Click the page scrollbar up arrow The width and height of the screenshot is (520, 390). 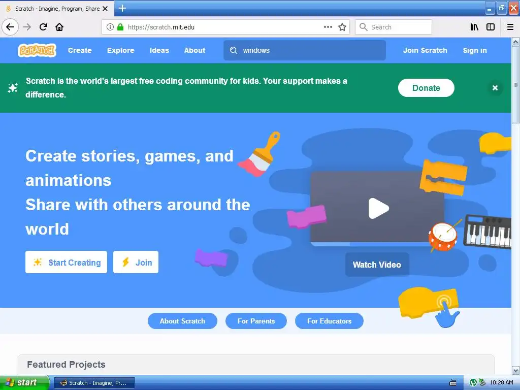click(x=516, y=42)
